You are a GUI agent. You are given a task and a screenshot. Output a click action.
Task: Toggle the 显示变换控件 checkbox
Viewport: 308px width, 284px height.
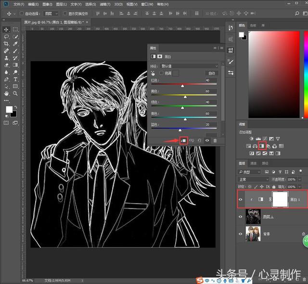[x=65, y=13]
